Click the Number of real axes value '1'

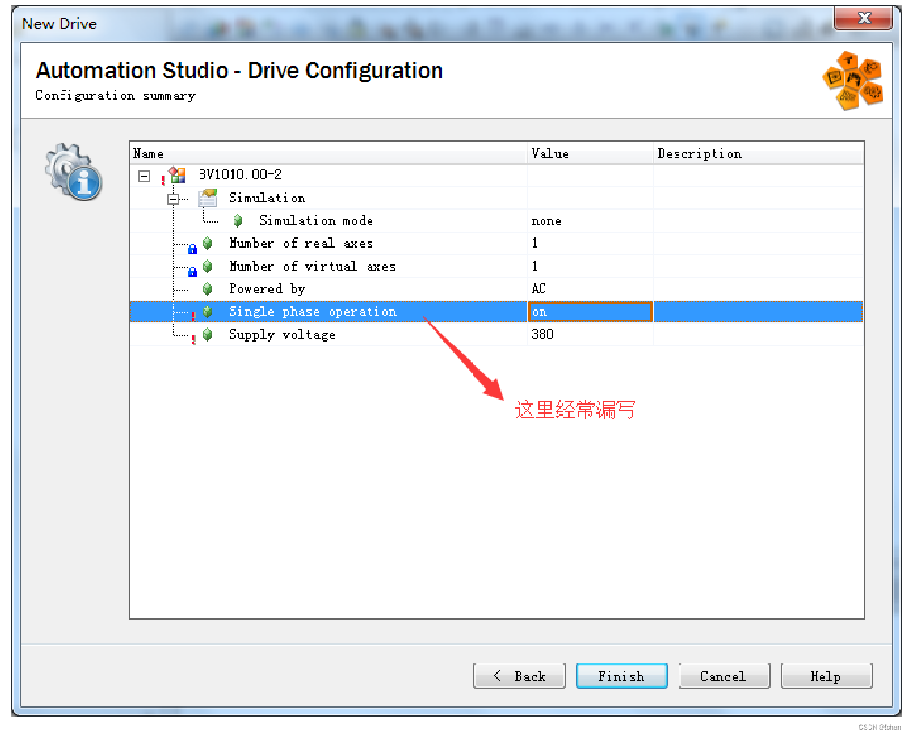tap(534, 243)
